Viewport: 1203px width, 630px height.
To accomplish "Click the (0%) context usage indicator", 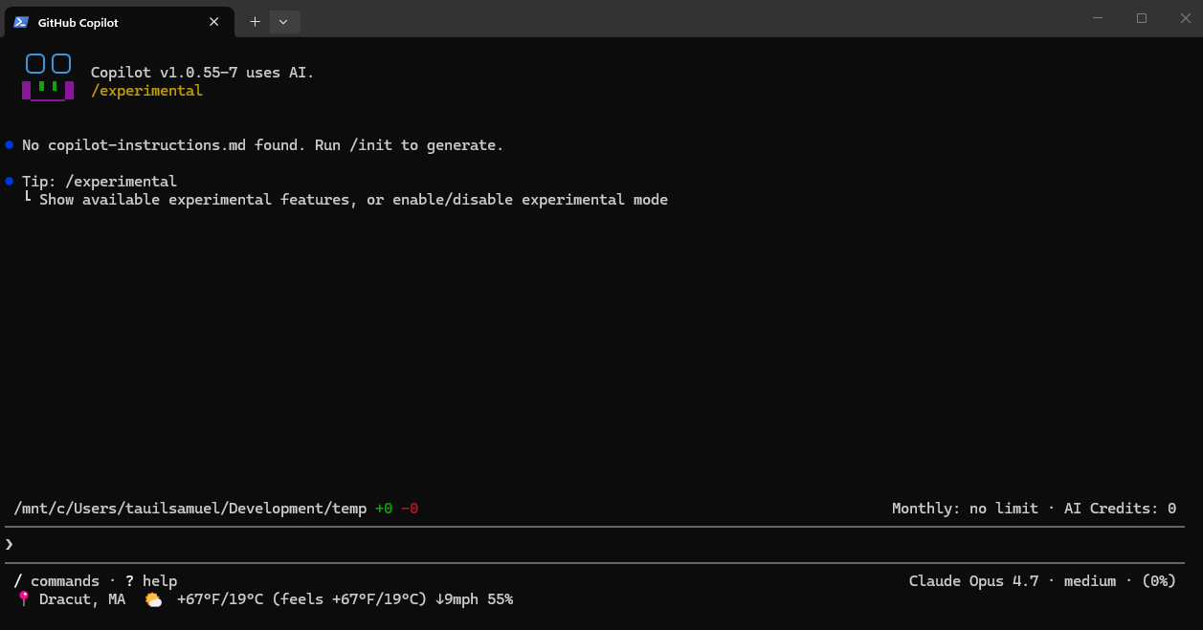I will tap(1159, 581).
